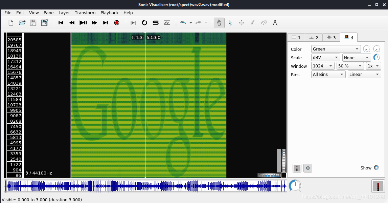Image resolution: width=388 pixels, height=203 pixels.
Task: Open the Playback menu
Action: 109,13
